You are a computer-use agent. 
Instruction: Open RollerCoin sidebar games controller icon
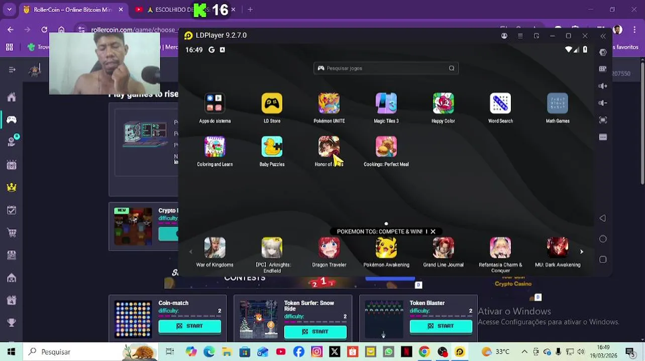coord(12,119)
